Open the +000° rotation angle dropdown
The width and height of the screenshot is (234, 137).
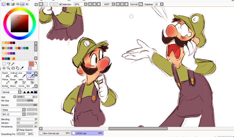coord(113,4)
